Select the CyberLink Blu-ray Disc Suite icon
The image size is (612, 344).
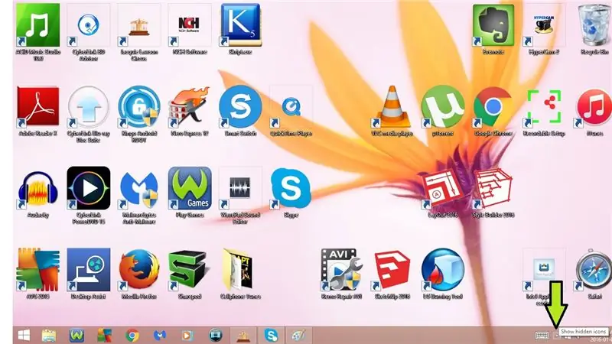[x=89, y=107]
